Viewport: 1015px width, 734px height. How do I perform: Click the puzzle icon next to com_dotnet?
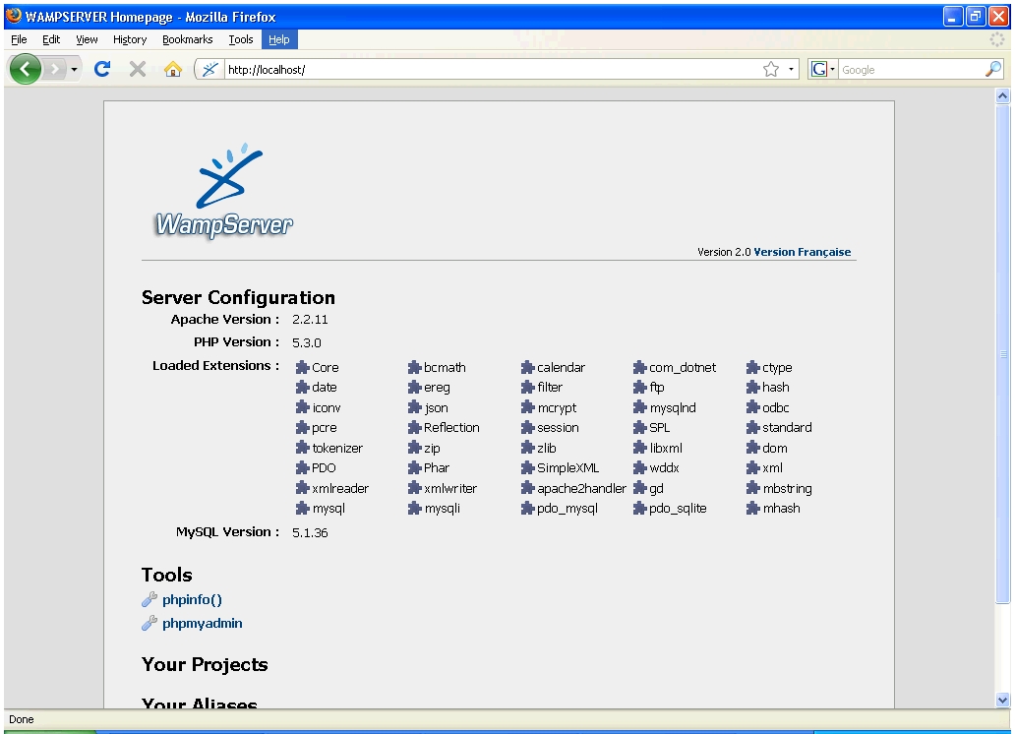click(x=640, y=367)
